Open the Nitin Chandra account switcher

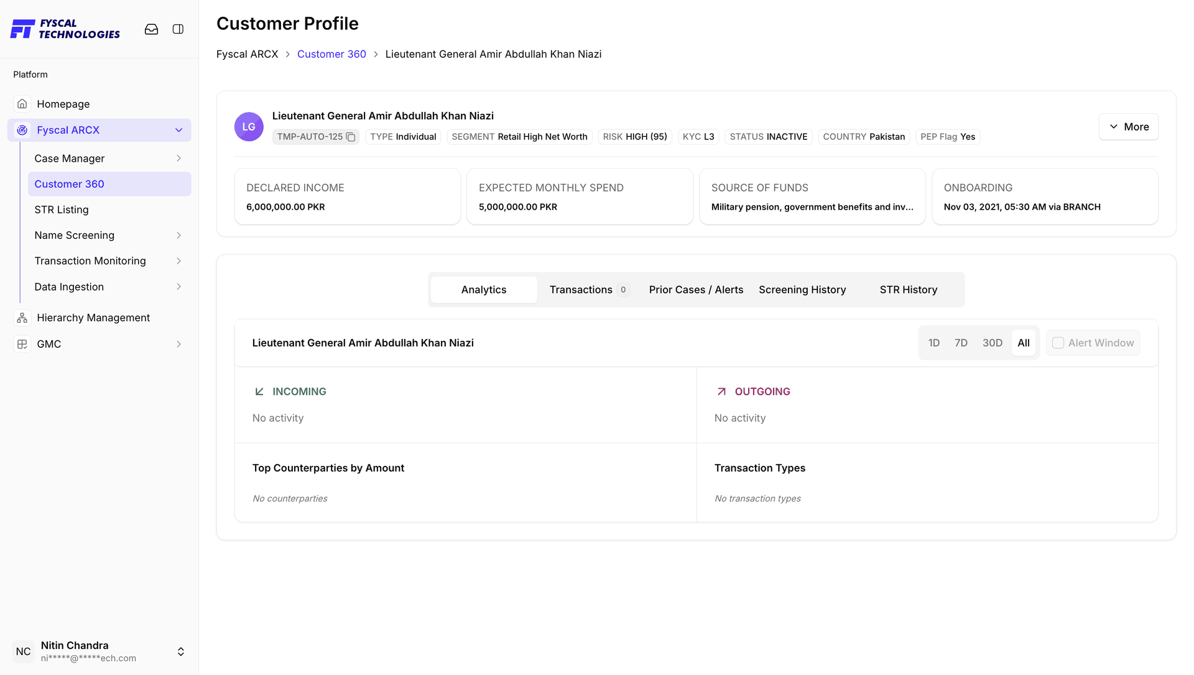(x=180, y=651)
